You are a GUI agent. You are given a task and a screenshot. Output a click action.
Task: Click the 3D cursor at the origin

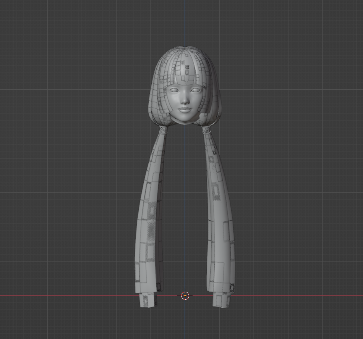click(185, 295)
